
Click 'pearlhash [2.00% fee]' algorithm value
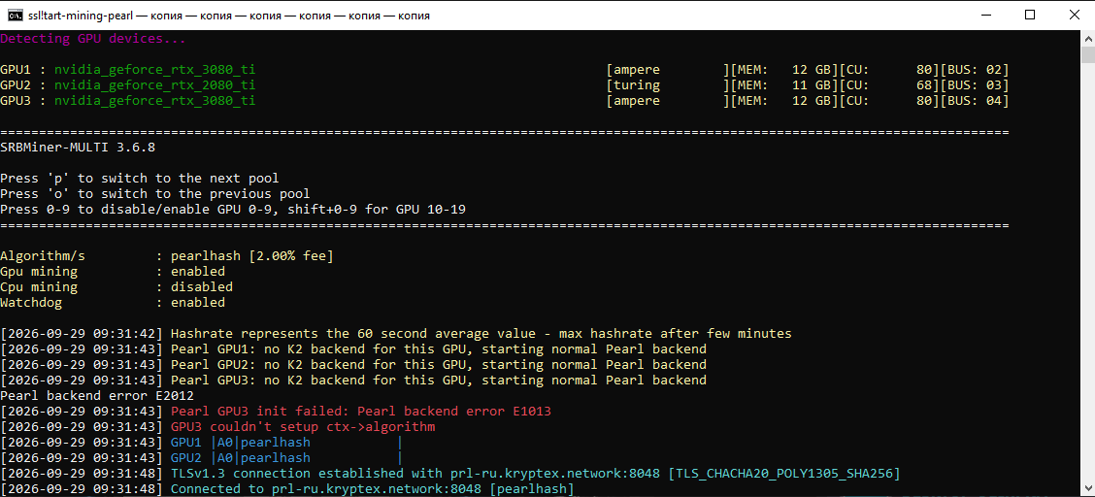click(252, 256)
